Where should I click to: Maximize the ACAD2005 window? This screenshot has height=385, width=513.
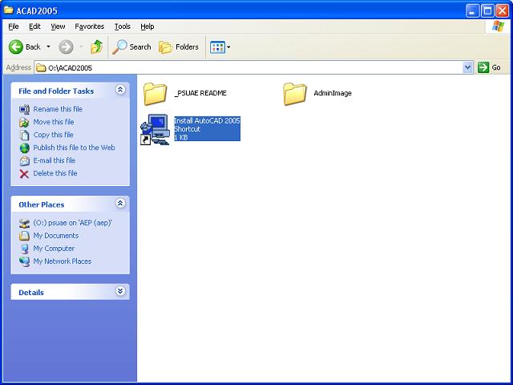pos(487,10)
